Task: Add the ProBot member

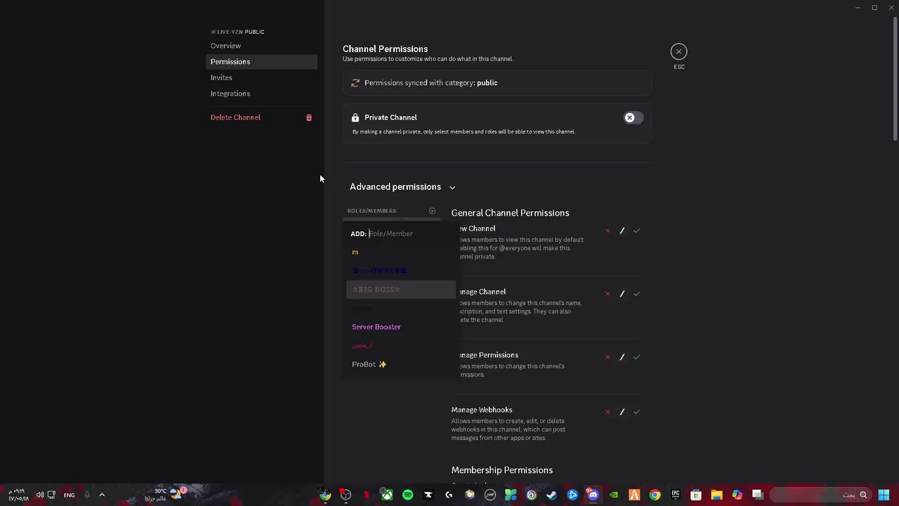Action: pyautogui.click(x=400, y=364)
